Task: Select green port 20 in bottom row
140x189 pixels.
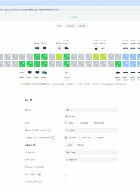Action: tap(44, 64)
